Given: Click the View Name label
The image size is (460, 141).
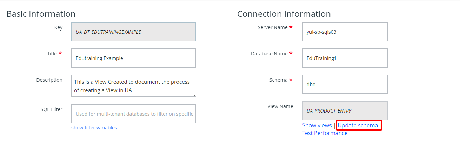Looking at the screenshot, I should click(280, 106).
